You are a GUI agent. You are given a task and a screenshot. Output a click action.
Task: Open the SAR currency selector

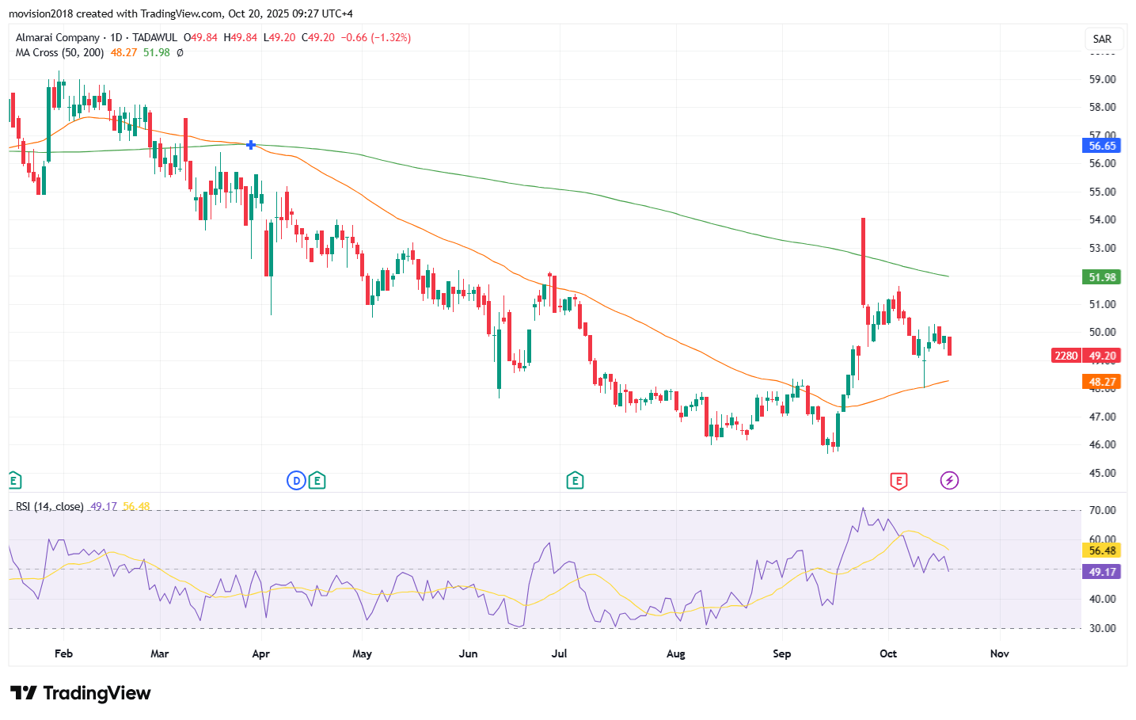(x=1102, y=39)
